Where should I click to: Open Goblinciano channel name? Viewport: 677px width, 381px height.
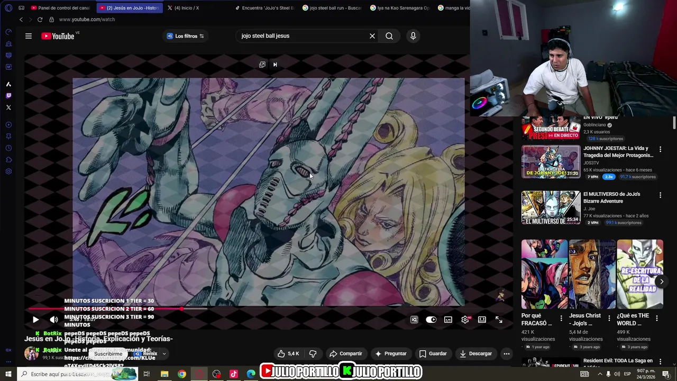click(594, 125)
